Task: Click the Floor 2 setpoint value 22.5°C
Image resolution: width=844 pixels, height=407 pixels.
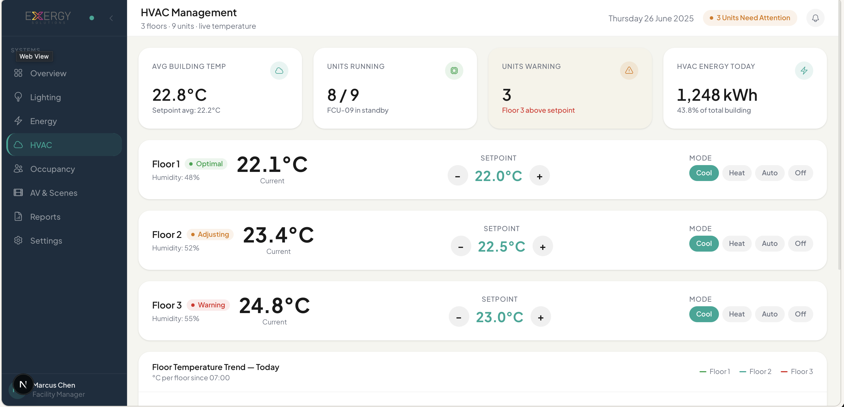Action: point(501,247)
